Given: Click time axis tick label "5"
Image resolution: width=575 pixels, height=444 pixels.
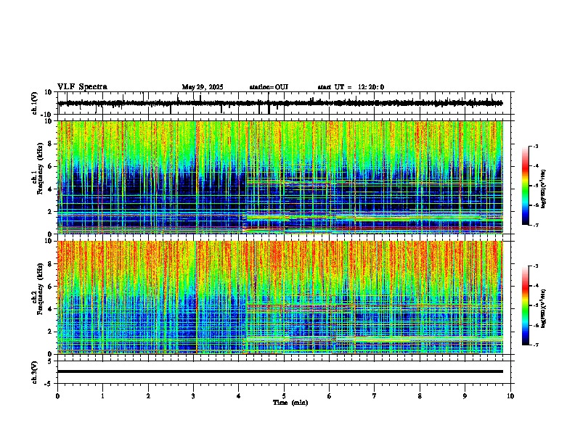Looking at the screenshot, I should [284, 396].
